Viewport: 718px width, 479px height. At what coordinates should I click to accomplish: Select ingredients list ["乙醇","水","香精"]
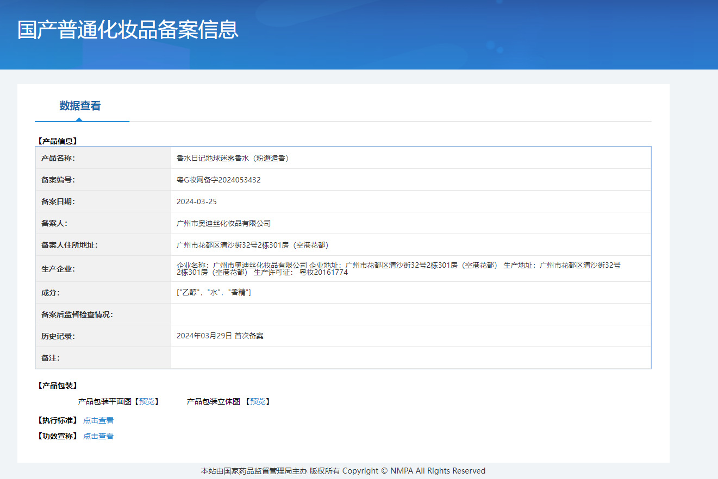(214, 293)
